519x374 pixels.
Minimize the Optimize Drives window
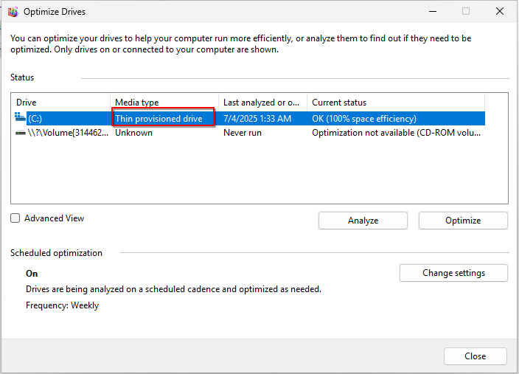[x=431, y=11]
